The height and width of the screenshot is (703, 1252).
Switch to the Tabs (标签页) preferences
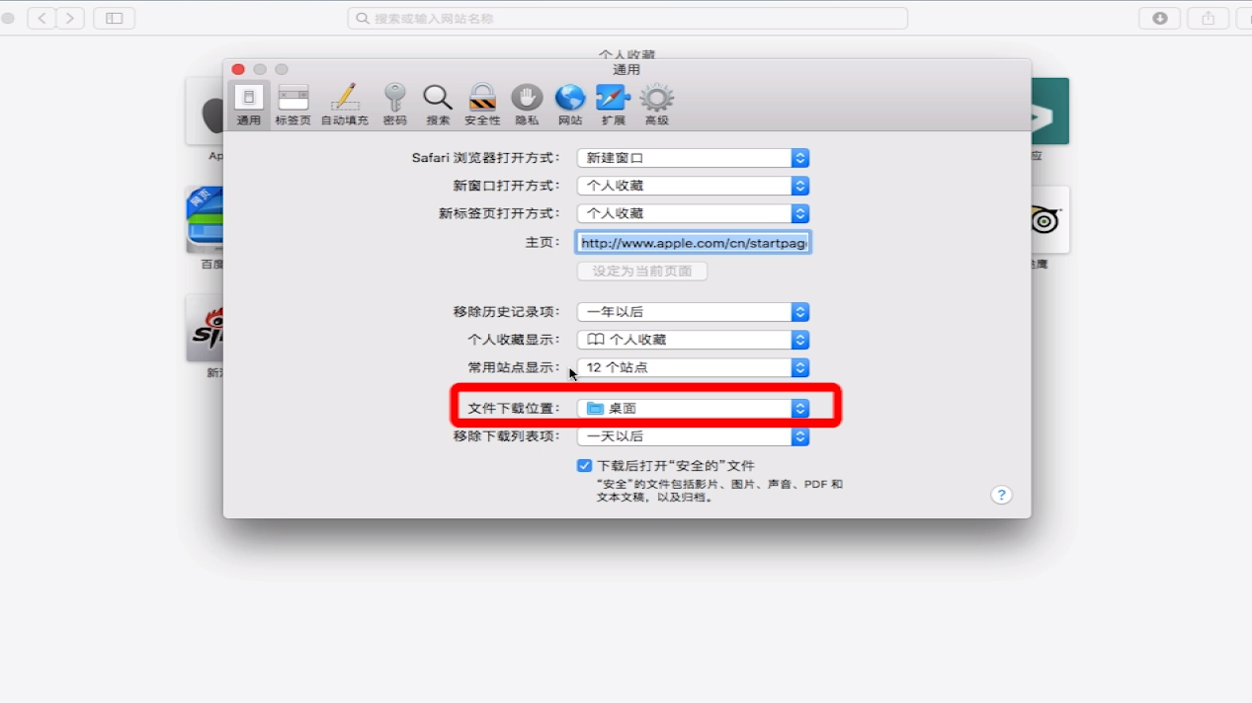pyautogui.click(x=292, y=105)
